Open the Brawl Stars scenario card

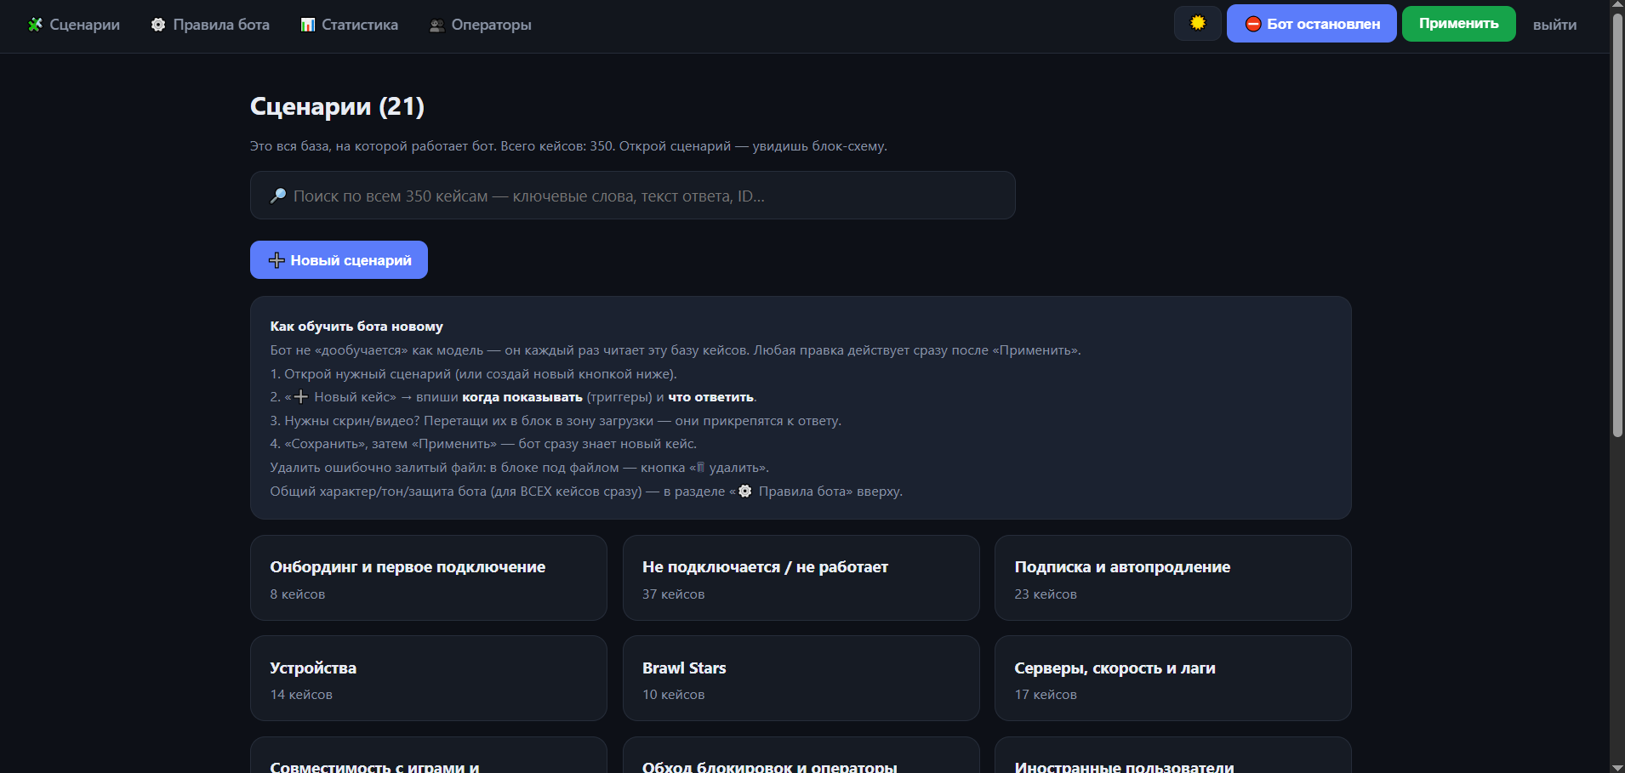801,679
